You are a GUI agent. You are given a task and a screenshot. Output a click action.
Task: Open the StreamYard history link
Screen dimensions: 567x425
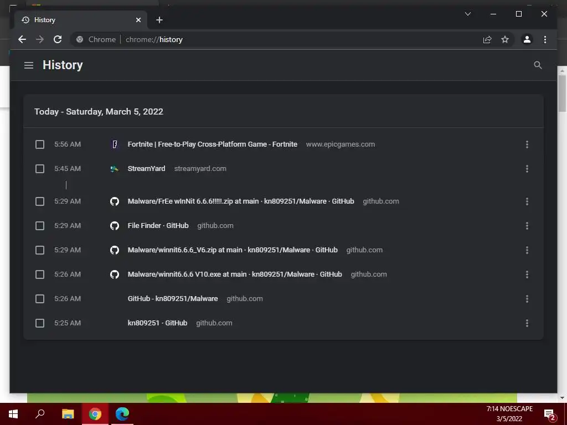[x=146, y=168]
